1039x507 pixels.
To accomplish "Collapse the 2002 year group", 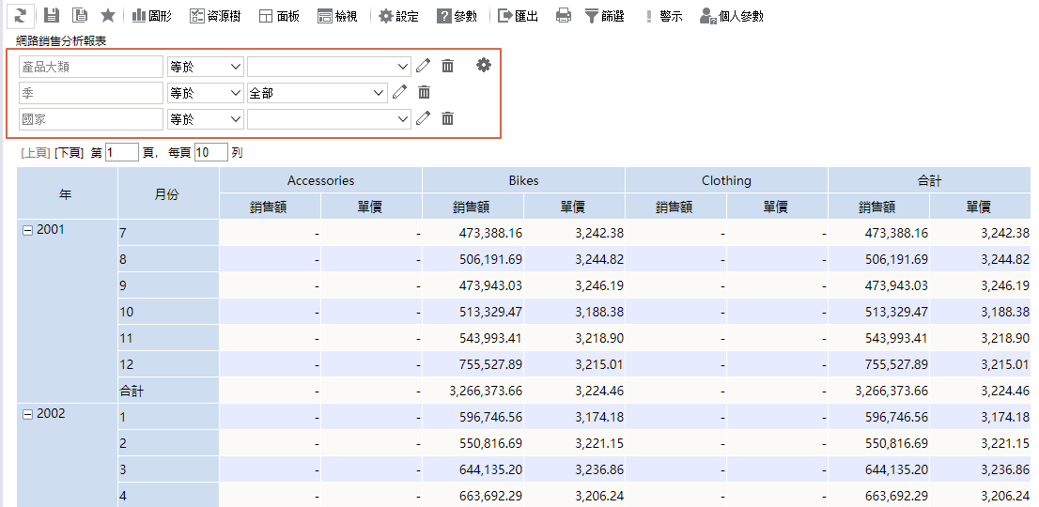I will point(27,414).
